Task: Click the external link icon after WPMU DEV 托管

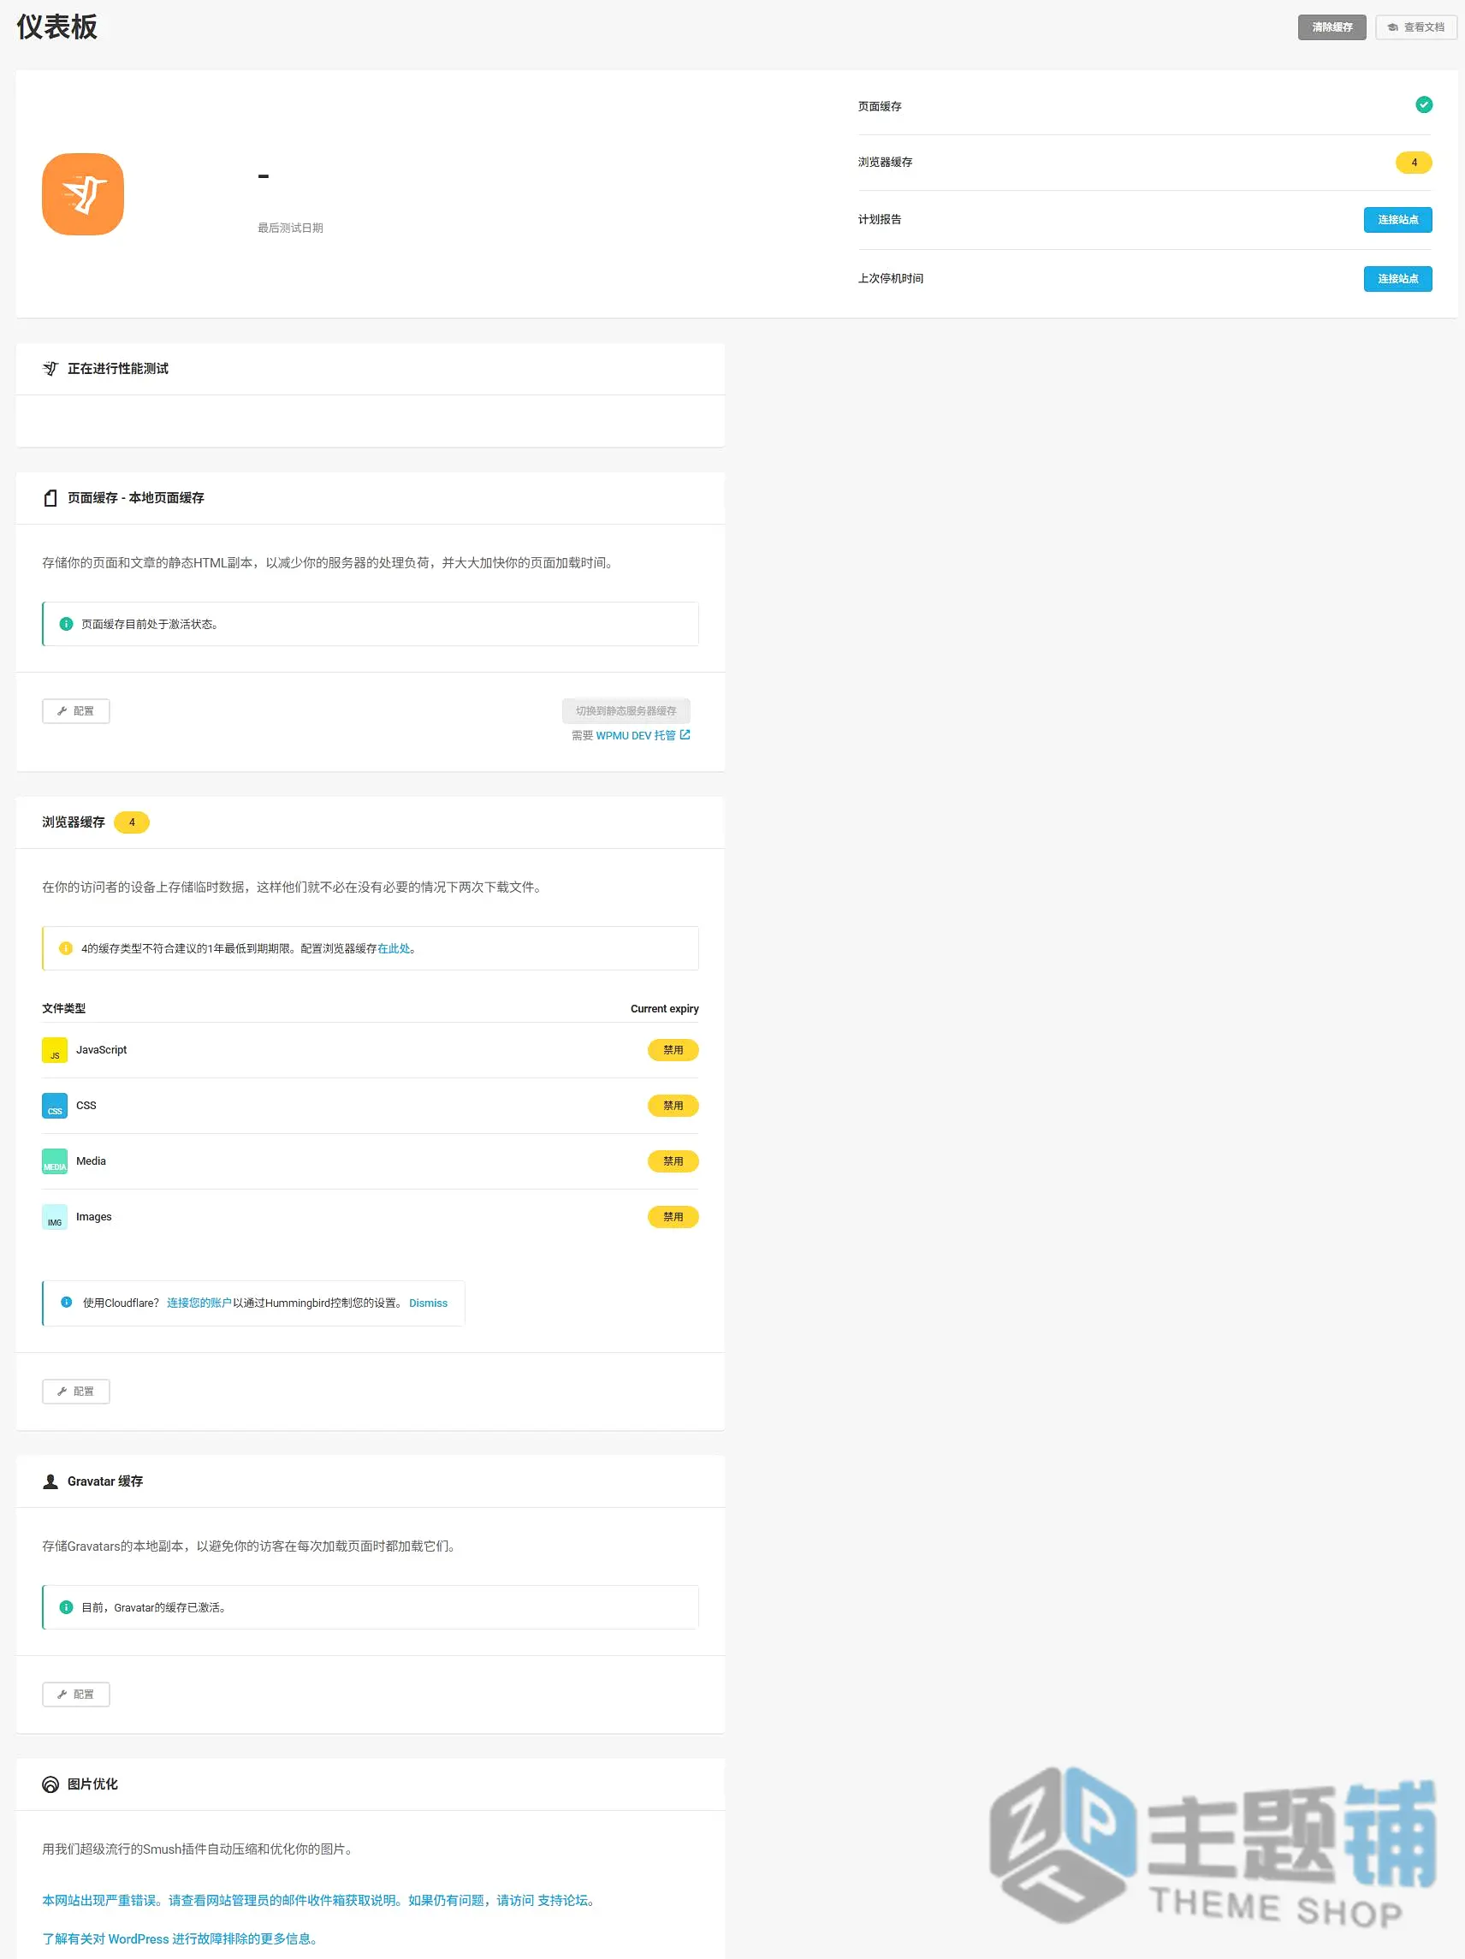Action: (x=685, y=734)
